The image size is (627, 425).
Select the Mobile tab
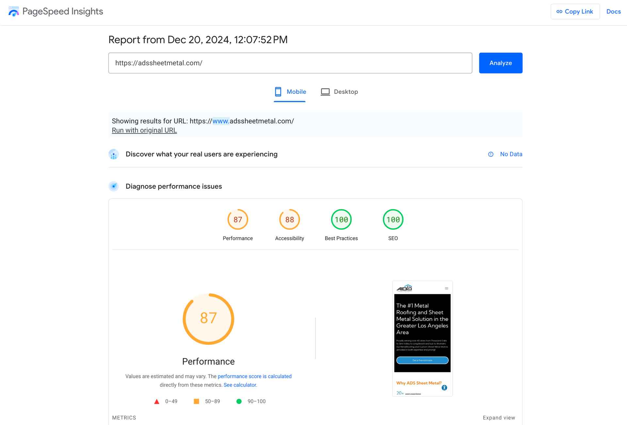click(x=290, y=91)
